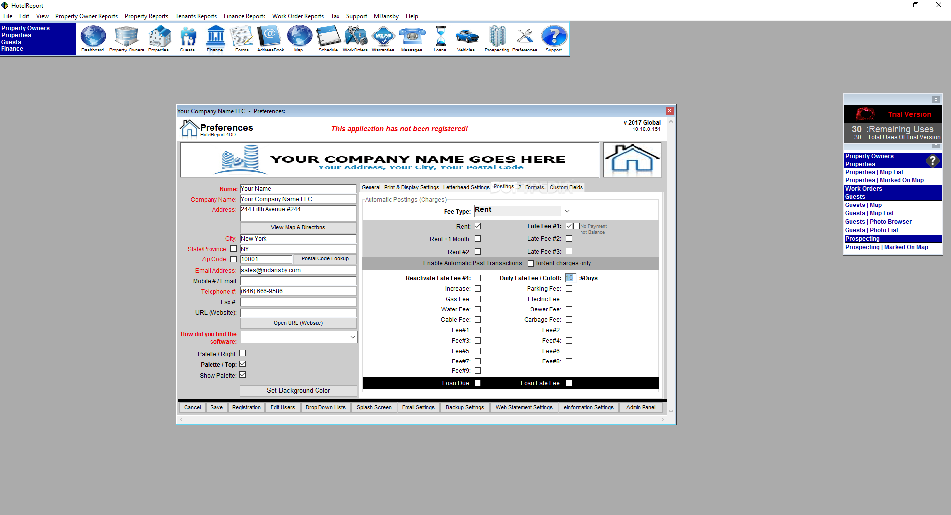Switch to Print & Display Settings tab
The image size is (951, 515).
click(x=412, y=187)
